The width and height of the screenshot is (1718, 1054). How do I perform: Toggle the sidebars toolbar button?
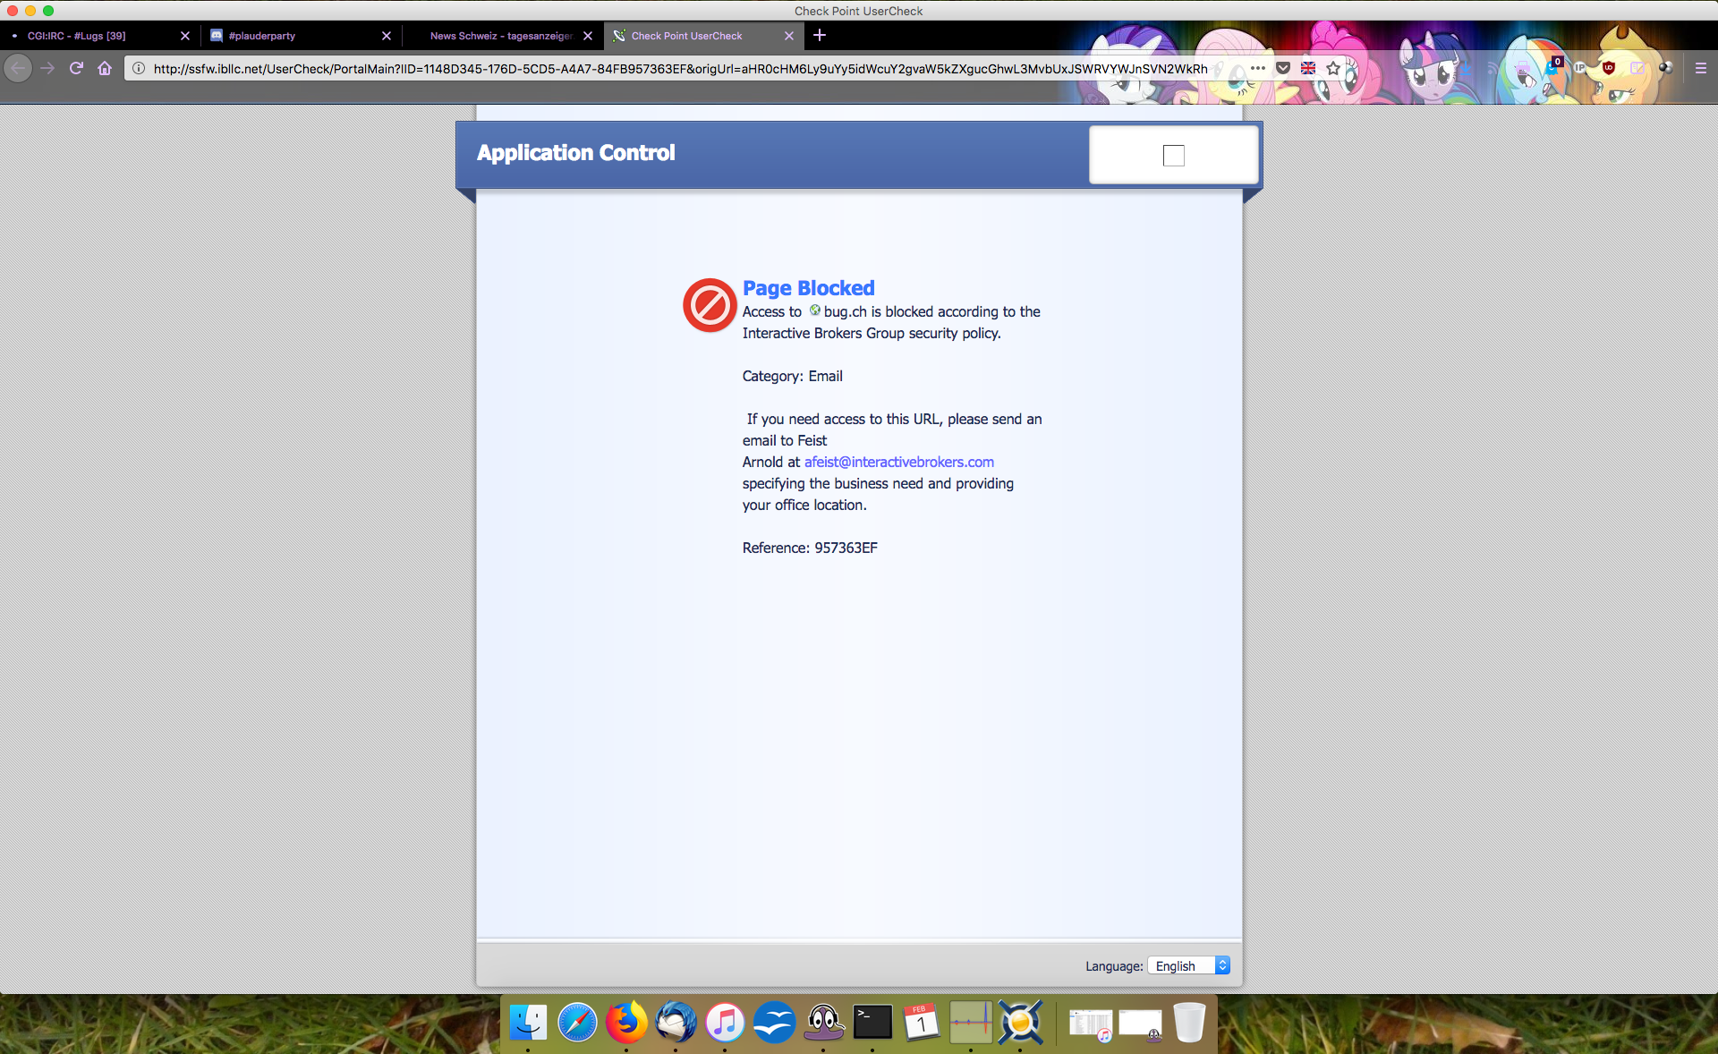tap(1637, 68)
